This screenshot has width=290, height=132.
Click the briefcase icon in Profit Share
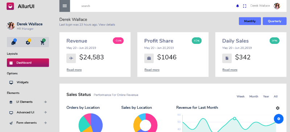pos(149,58)
